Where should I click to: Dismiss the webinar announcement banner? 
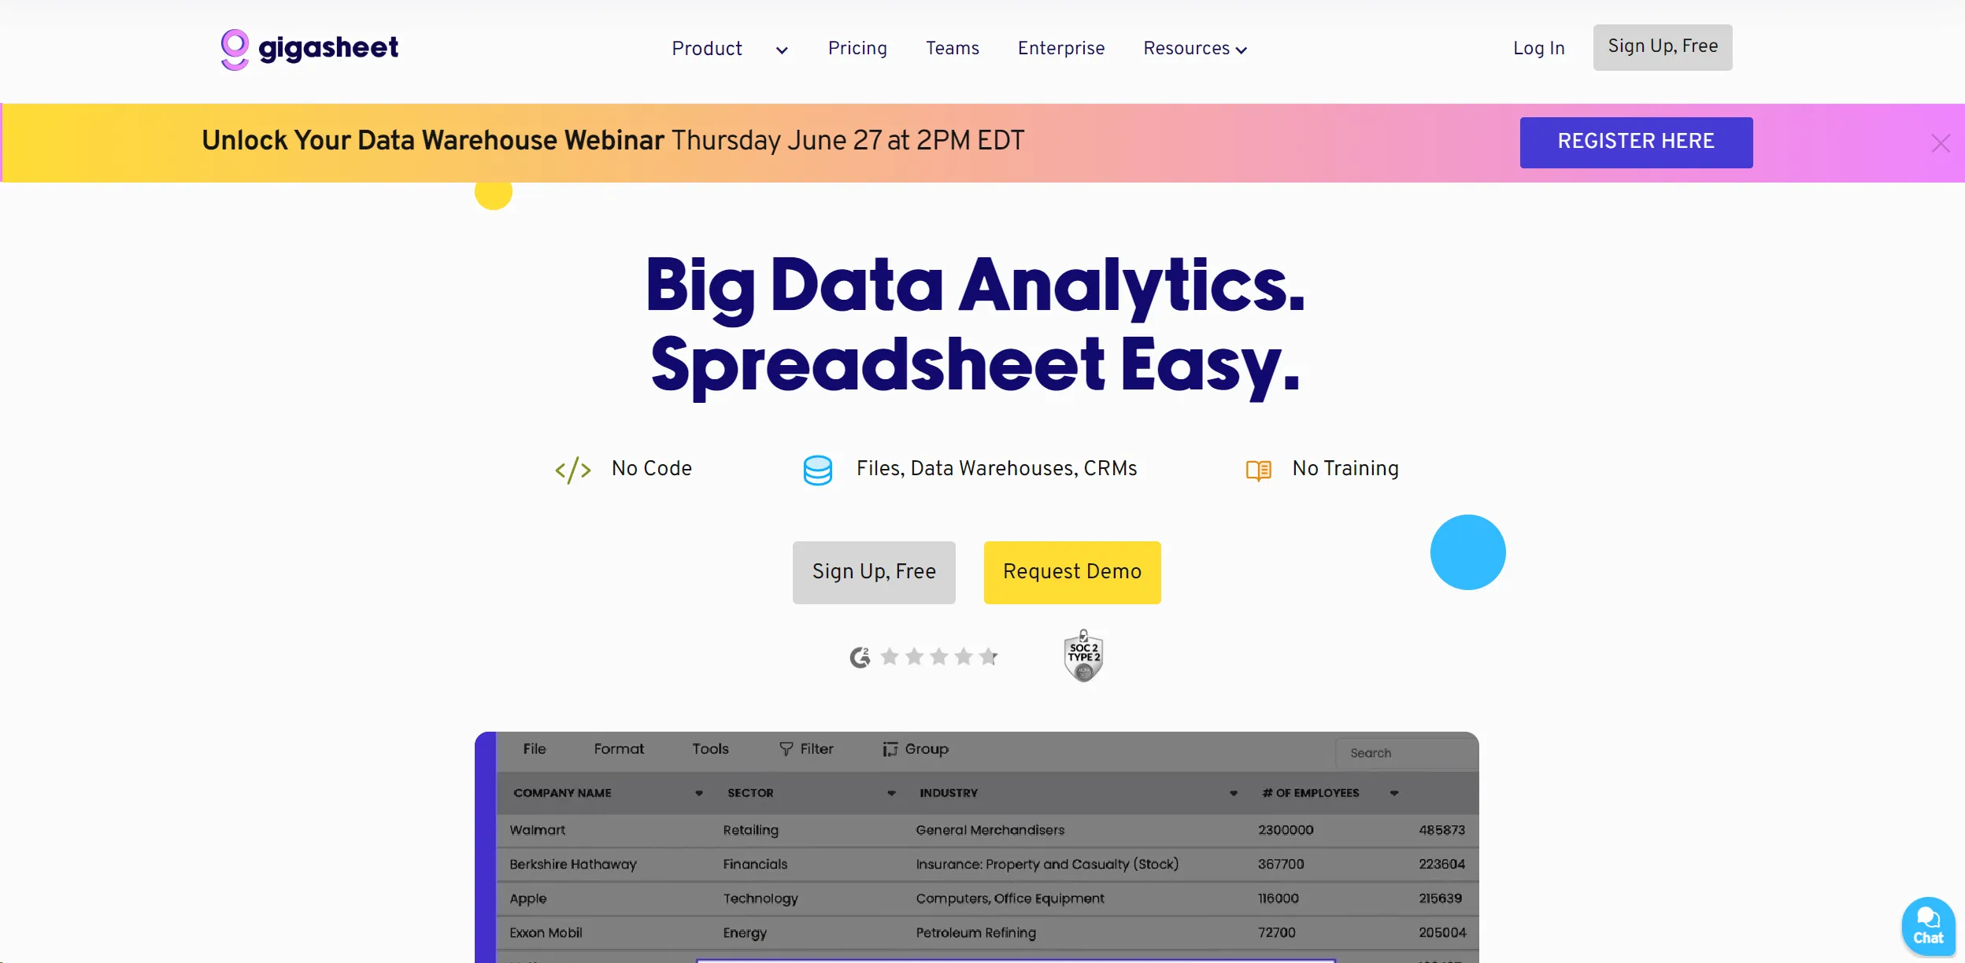point(1941,142)
